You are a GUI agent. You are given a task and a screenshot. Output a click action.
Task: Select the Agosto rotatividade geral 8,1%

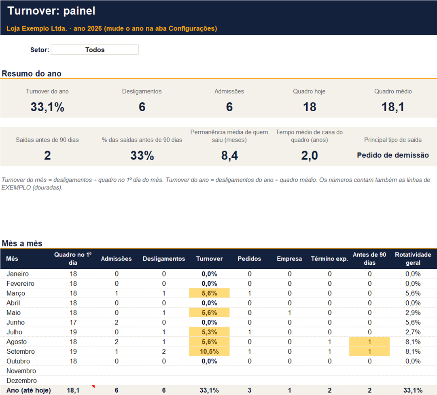pyautogui.click(x=413, y=342)
